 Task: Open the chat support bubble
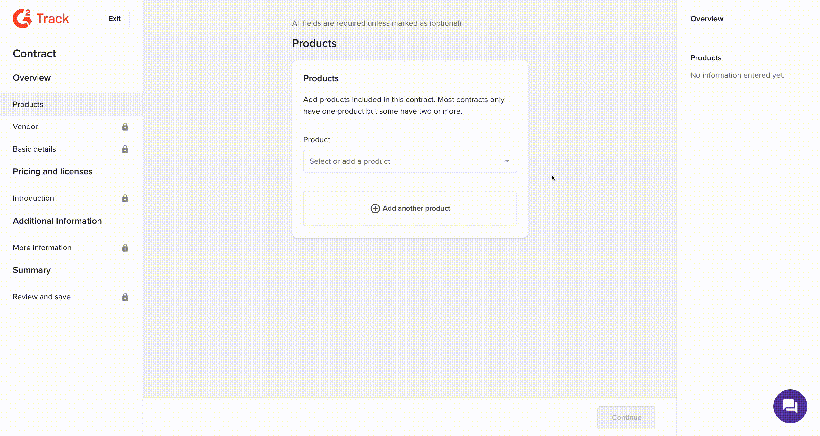790,406
